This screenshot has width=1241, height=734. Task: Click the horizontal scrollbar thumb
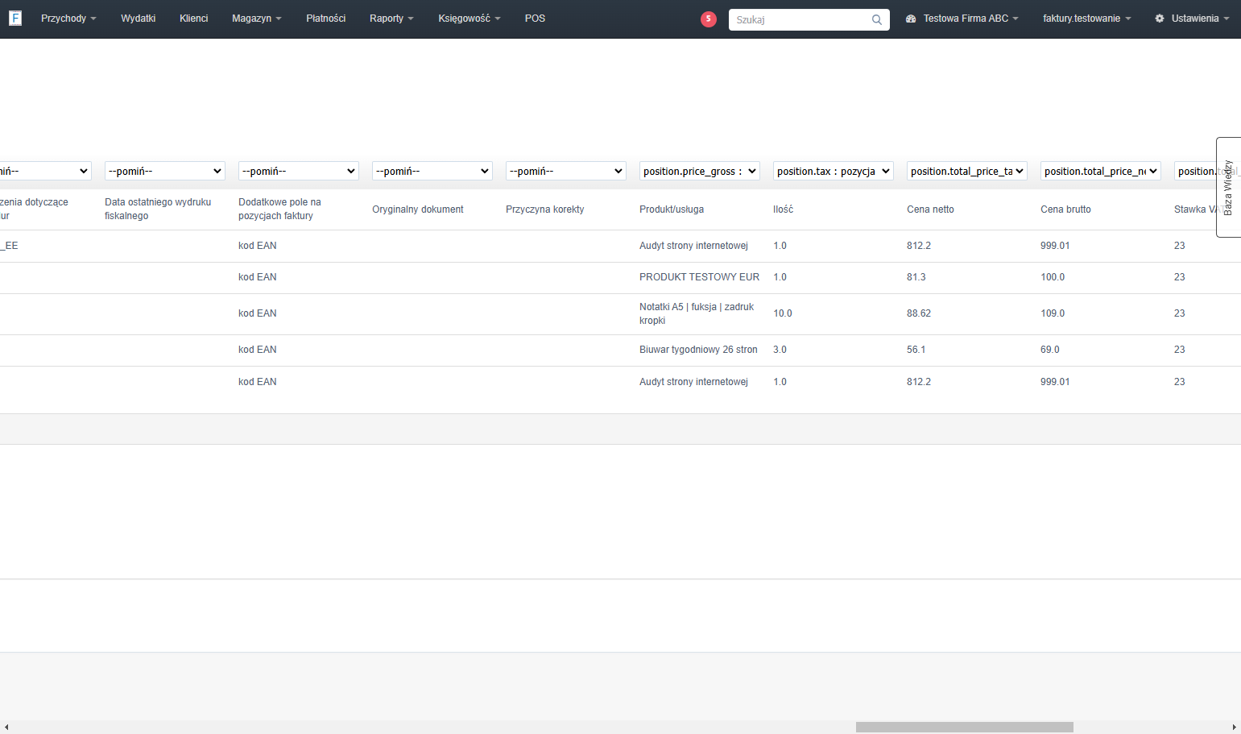pos(964,727)
